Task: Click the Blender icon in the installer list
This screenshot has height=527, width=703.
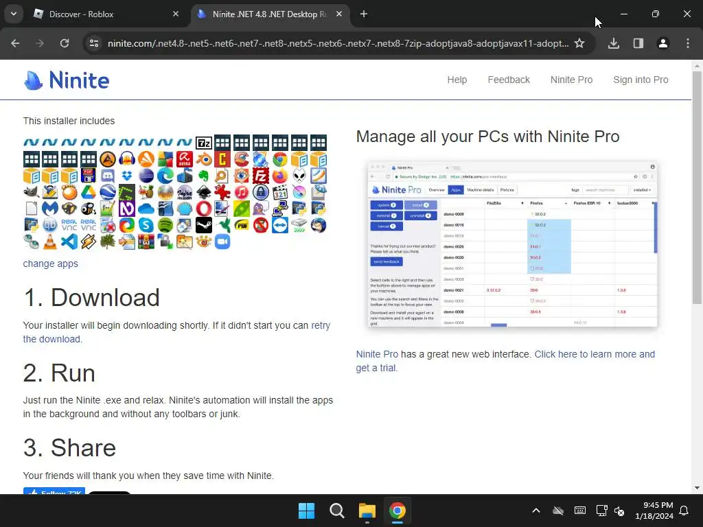Action: (203, 159)
